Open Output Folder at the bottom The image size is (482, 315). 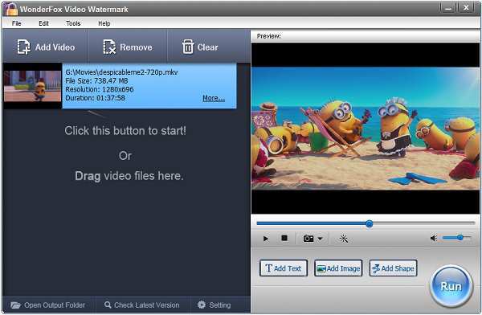pyautogui.click(x=48, y=305)
